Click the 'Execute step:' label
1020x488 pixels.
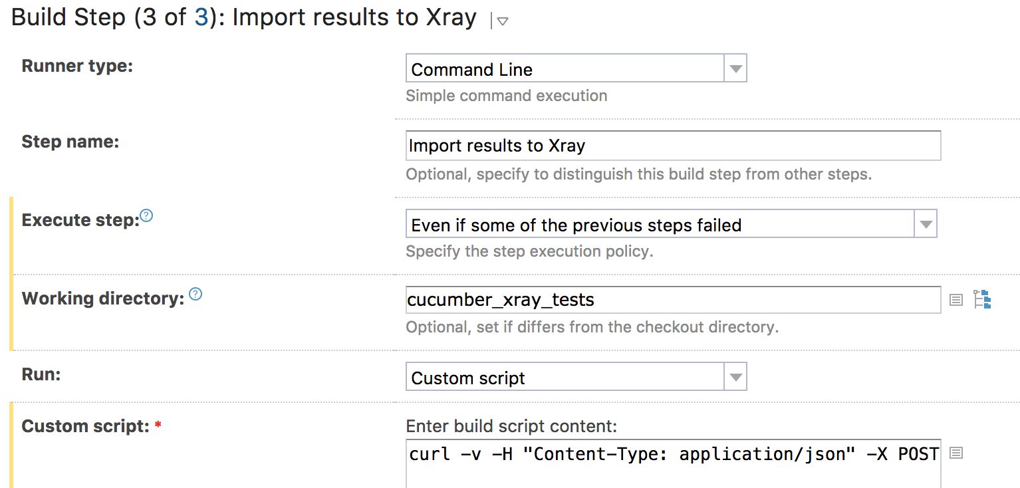pyautogui.click(x=80, y=221)
